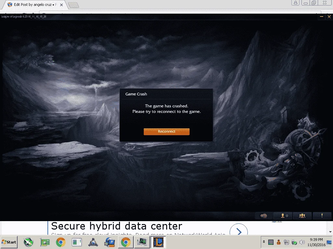
Task: Open the globe with computer 'P' taskbar icon
Action: click(110, 242)
